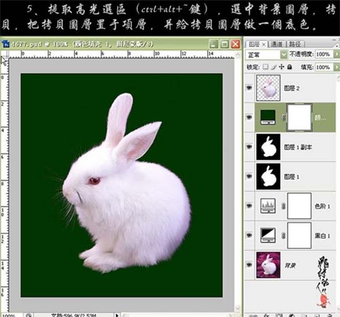340x317 pixels.
Task: Click link icon on the 色阶 1 layer
Action: (284, 206)
